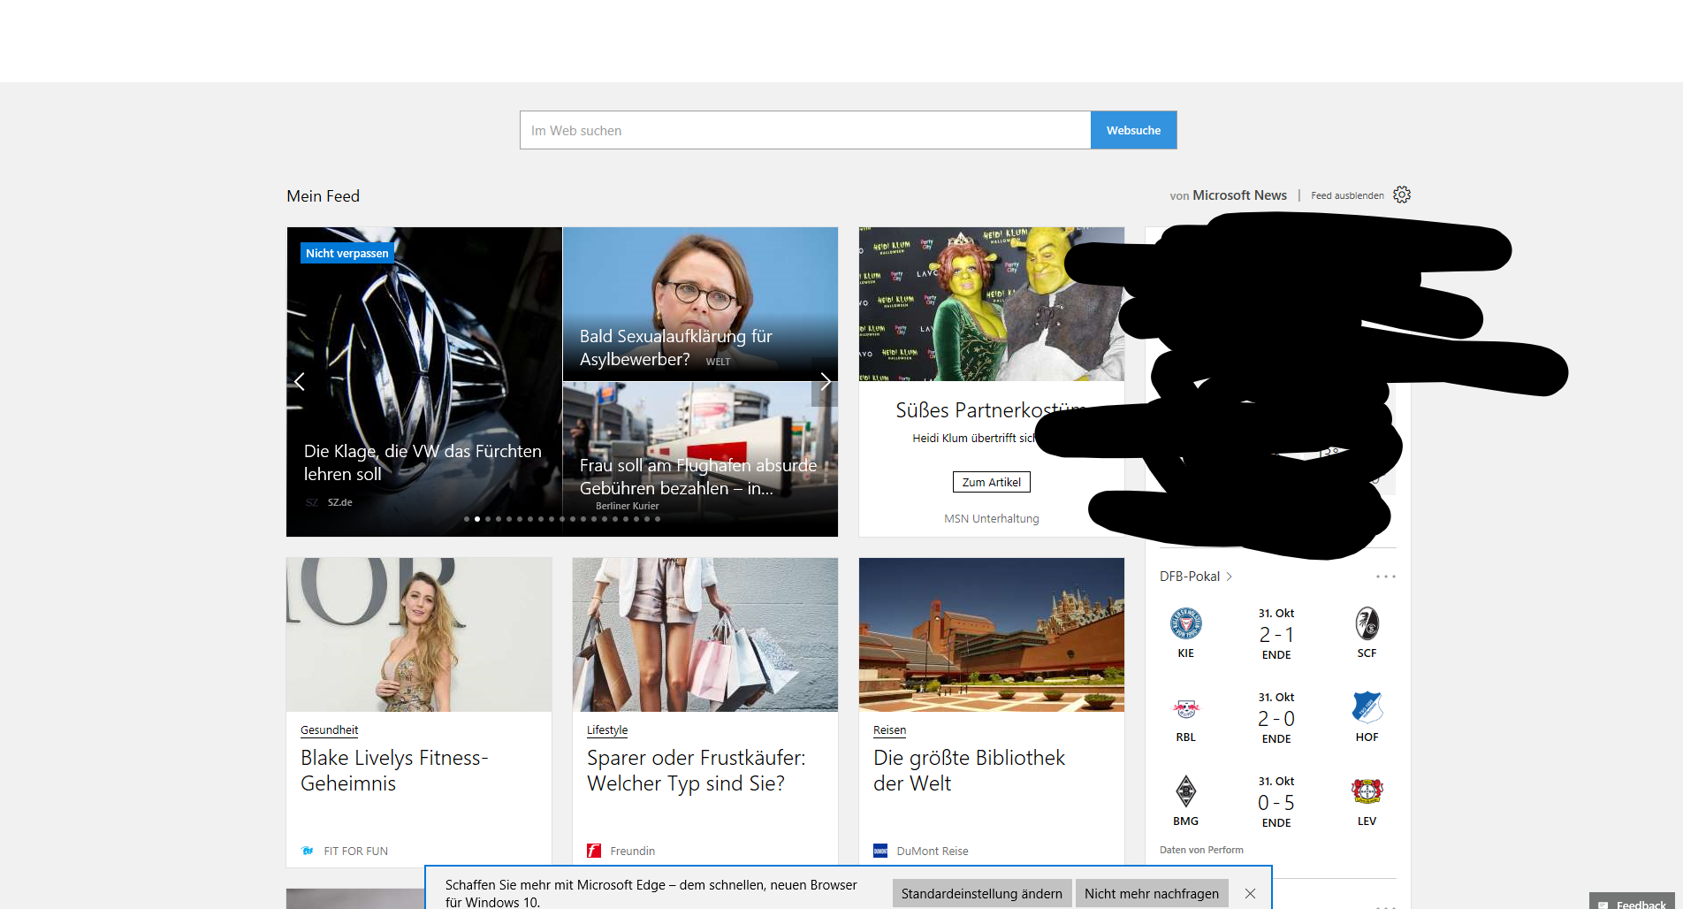The height and width of the screenshot is (909, 1683).
Task: Click the Websuche button
Action: coord(1133,130)
